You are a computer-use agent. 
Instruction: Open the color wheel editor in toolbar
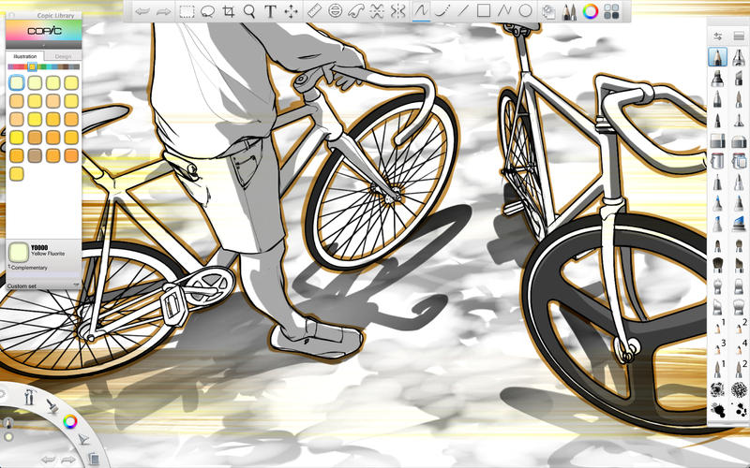pos(591,11)
